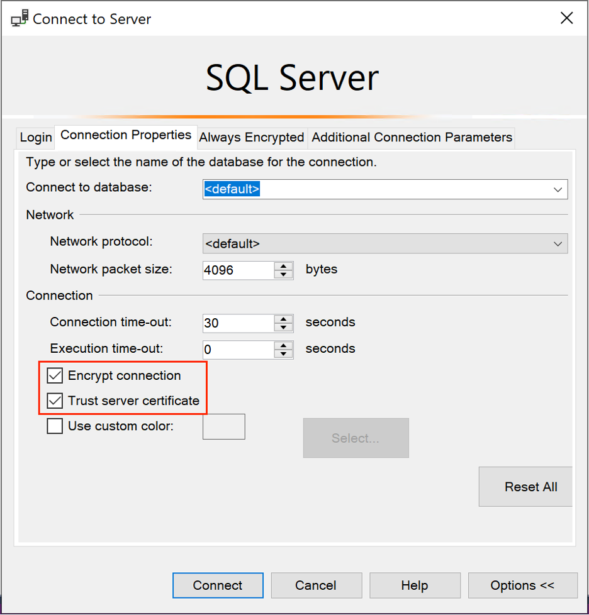The image size is (589, 615).
Task: Decrease execution time-out with down arrow
Action: coord(284,354)
